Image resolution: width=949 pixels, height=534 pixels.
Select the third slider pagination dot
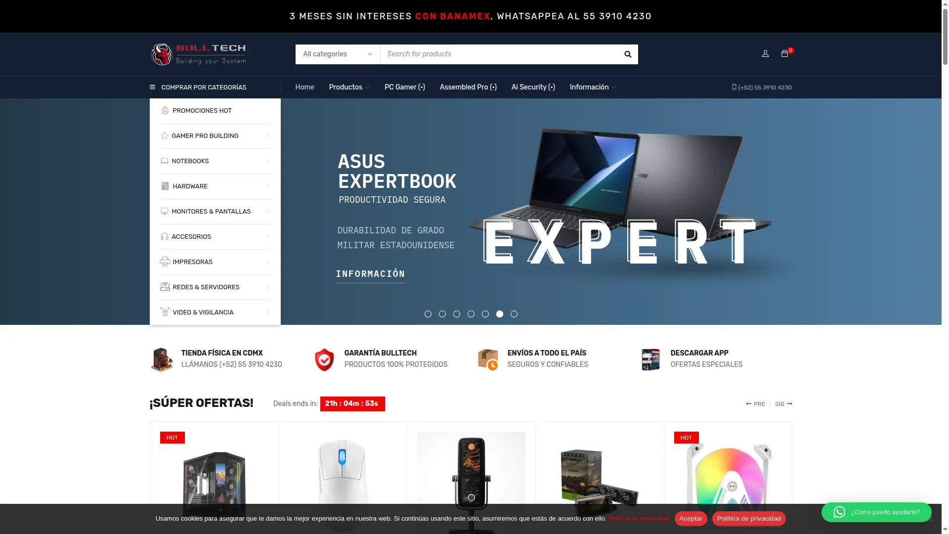(x=457, y=314)
